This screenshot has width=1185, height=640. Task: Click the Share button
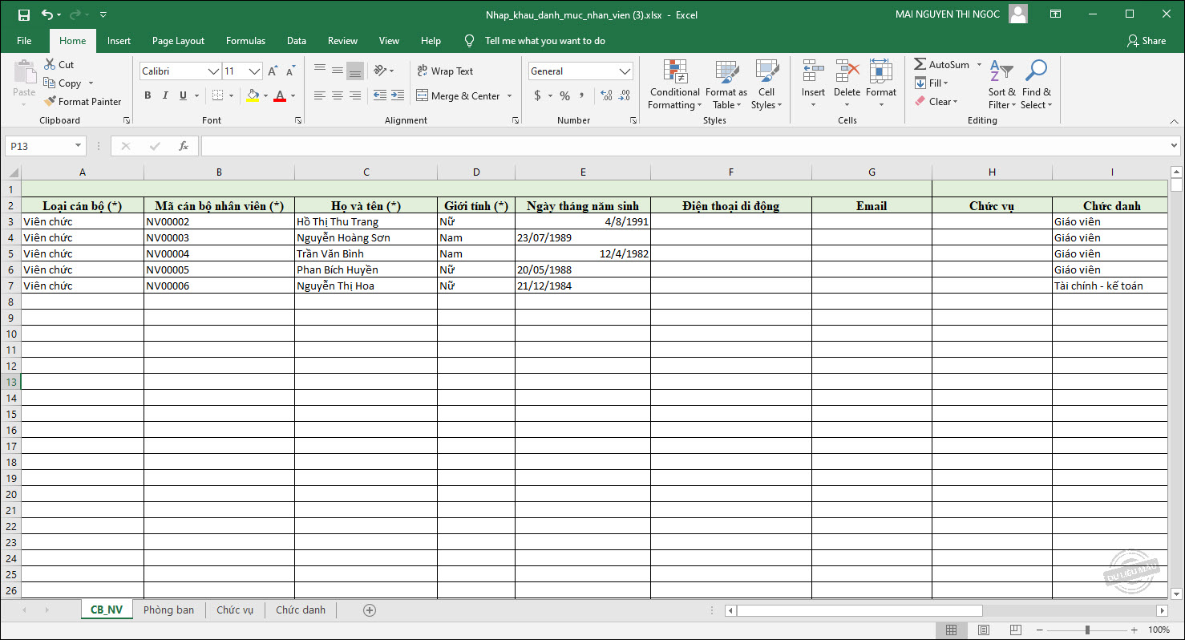click(1146, 41)
